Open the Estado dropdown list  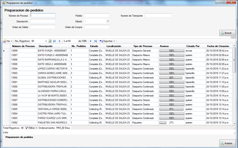coord(108,21)
